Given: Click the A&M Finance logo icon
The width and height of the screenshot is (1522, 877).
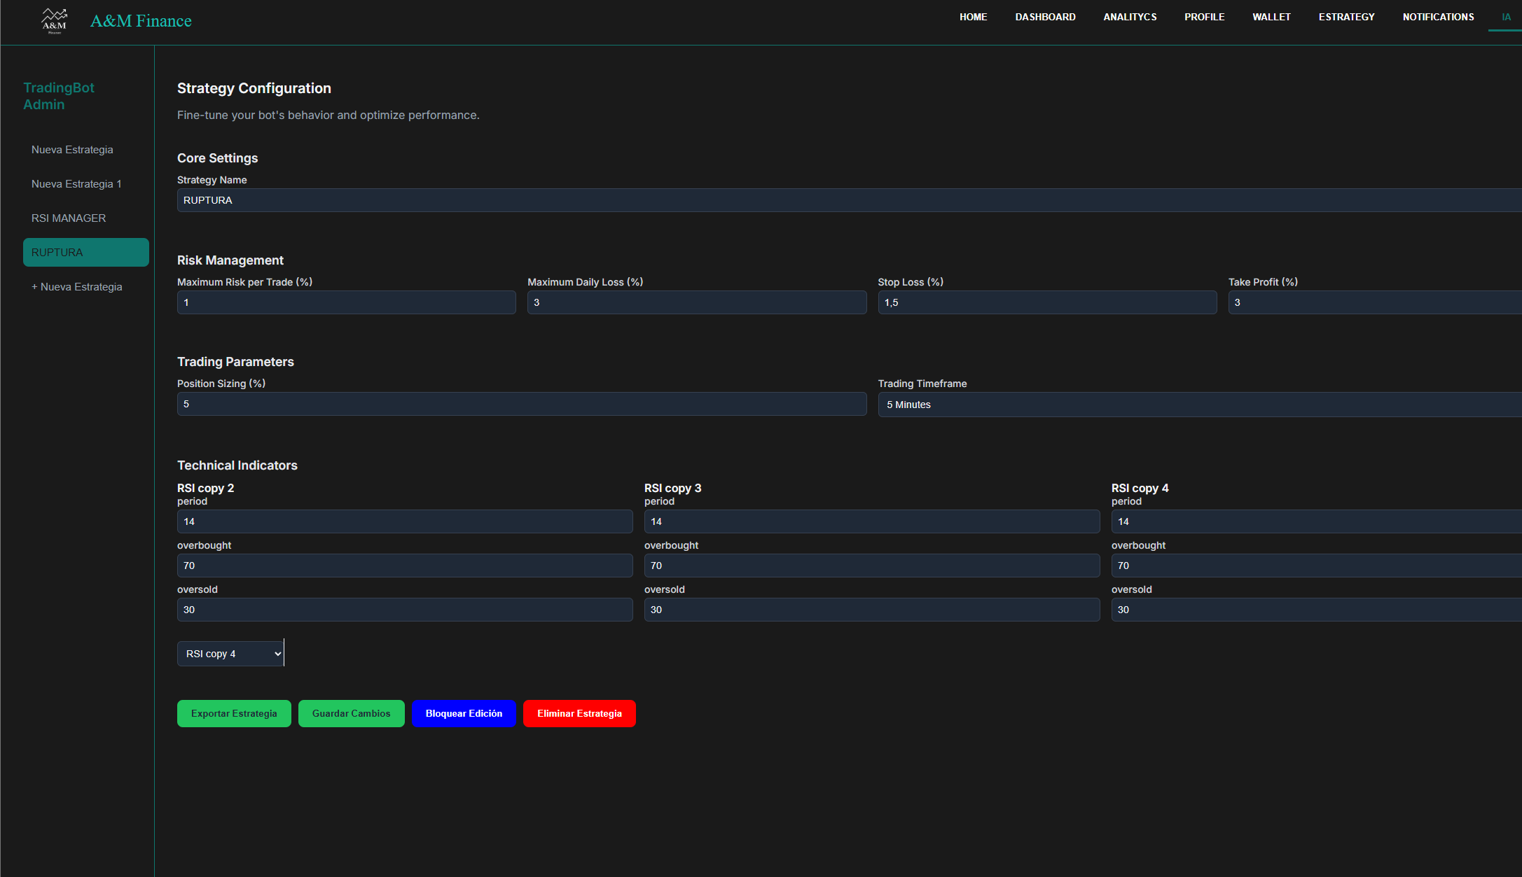Looking at the screenshot, I should pyautogui.click(x=54, y=21).
